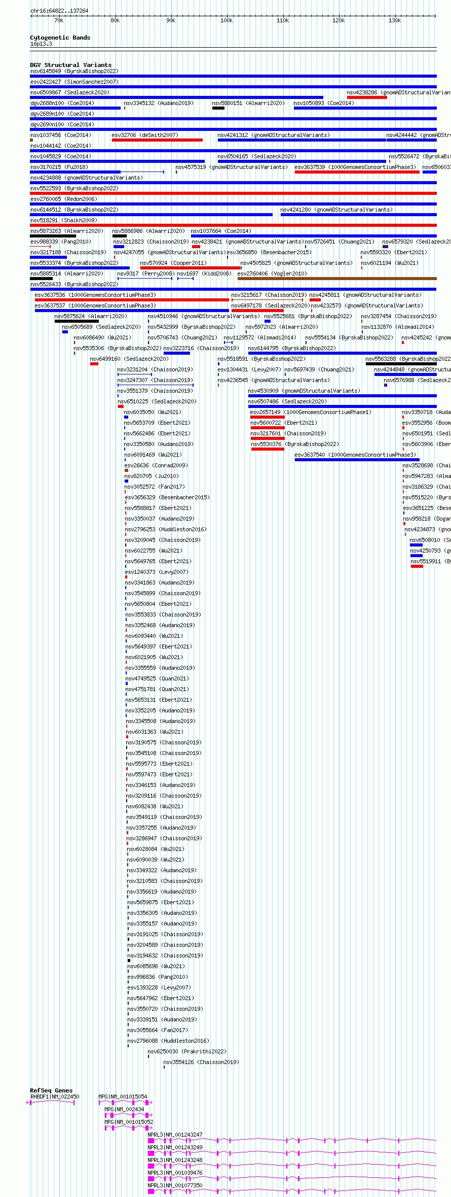Click the black bar under nsv5880151
The image size is (451, 1197).
(x=218, y=108)
